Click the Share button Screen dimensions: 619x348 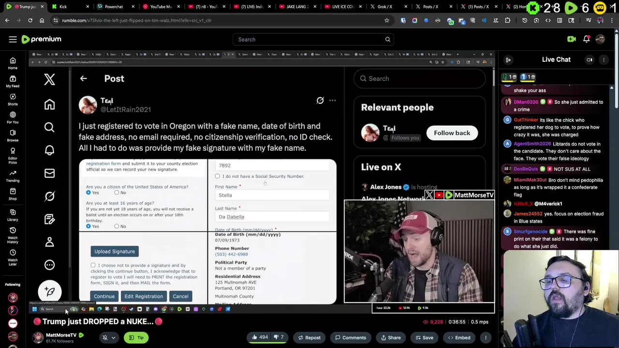coord(390,338)
